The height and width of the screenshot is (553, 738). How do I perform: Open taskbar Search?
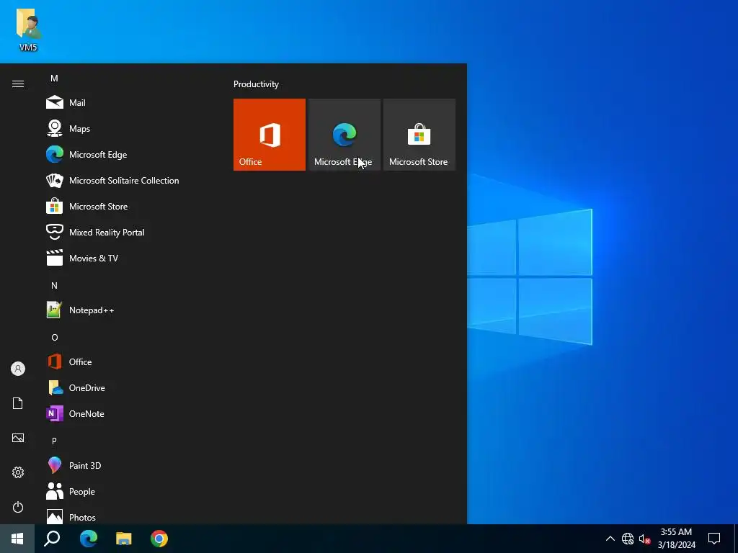(x=52, y=539)
